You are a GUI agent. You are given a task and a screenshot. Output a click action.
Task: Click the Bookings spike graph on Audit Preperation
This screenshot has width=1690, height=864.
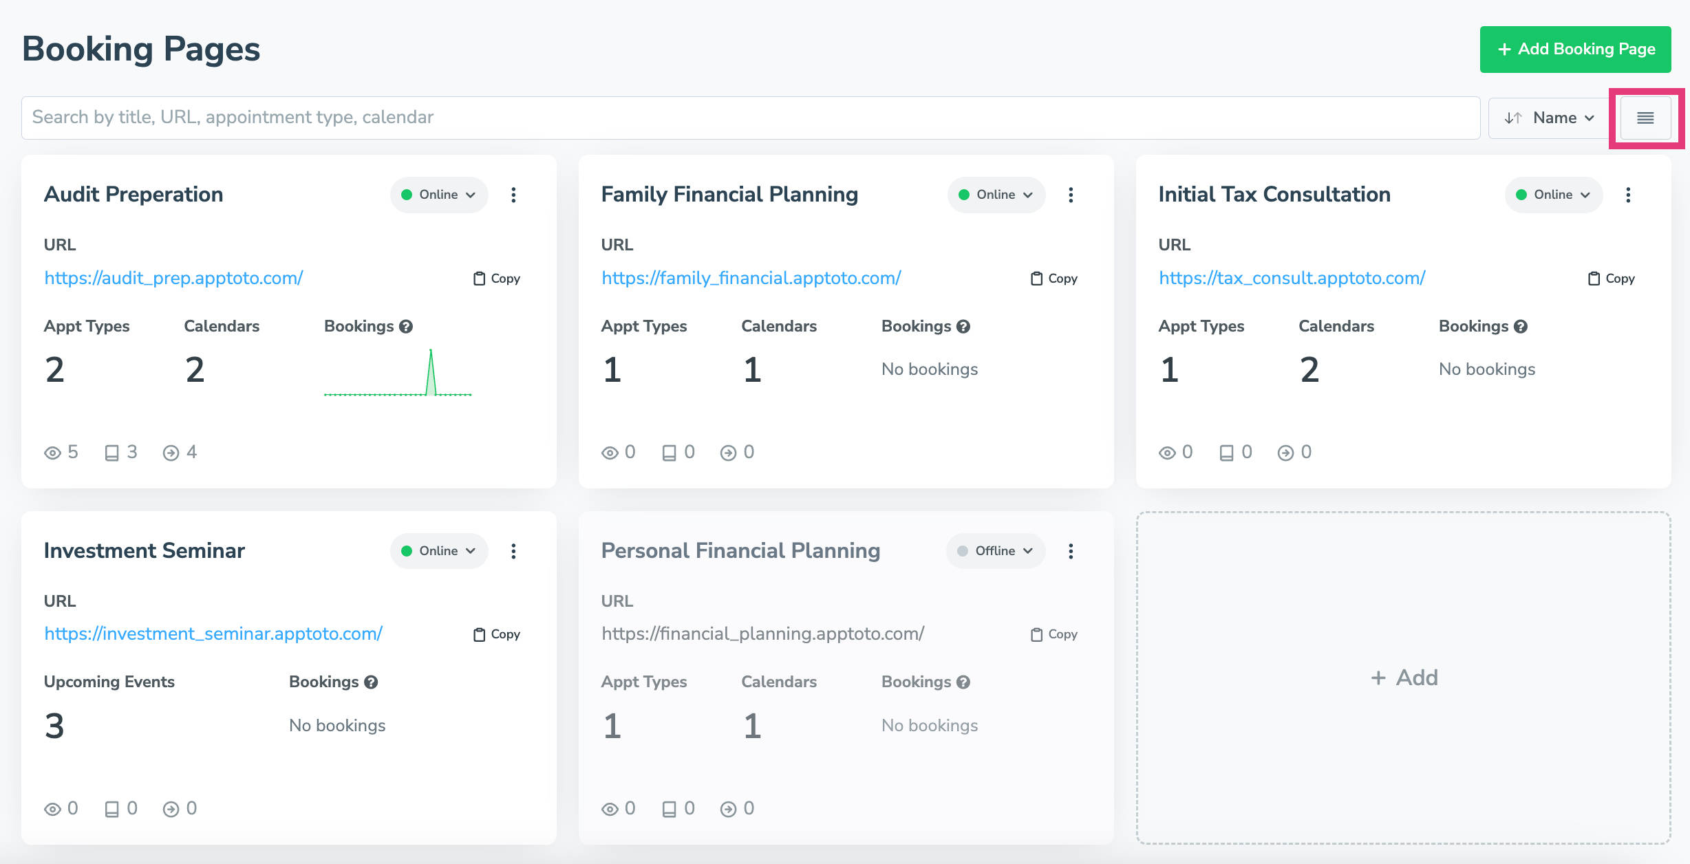coord(398,375)
